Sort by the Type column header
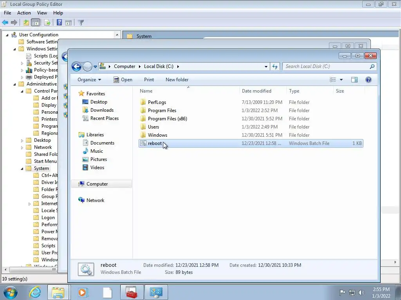401x300 pixels. [x=310, y=91]
